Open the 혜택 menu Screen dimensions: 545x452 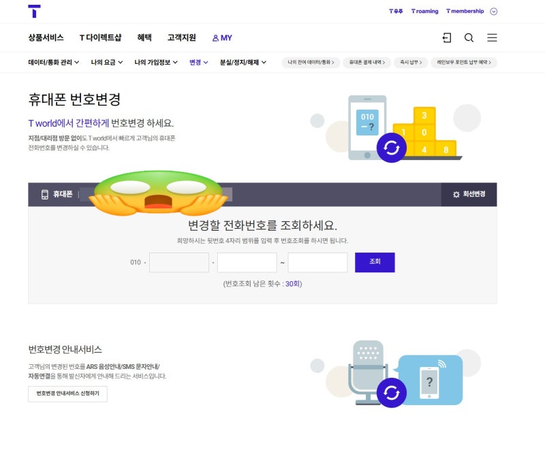(144, 37)
